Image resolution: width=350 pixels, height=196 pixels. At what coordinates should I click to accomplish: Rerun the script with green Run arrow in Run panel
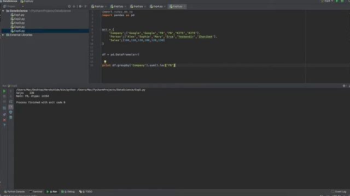(4, 91)
